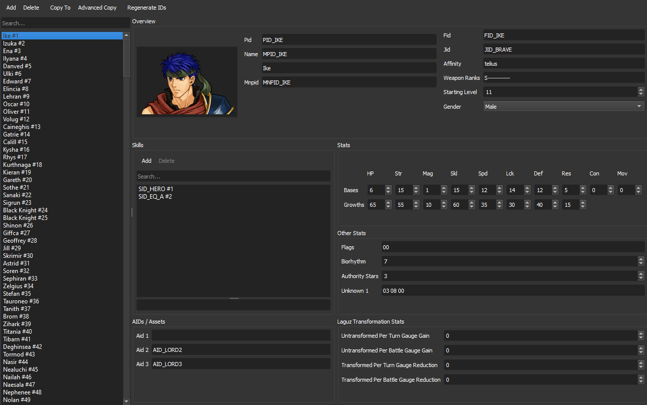Open the Copy To function

click(x=60, y=8)
